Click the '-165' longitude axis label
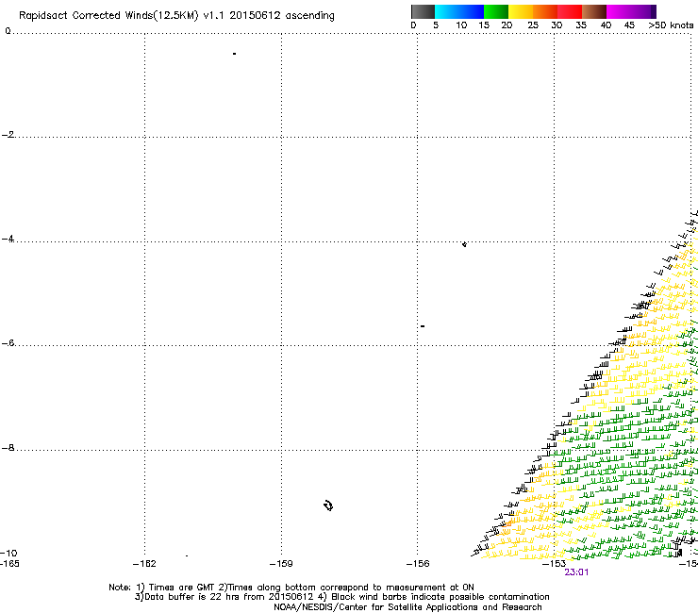The image size is (698, 613). tap(9, 564)
